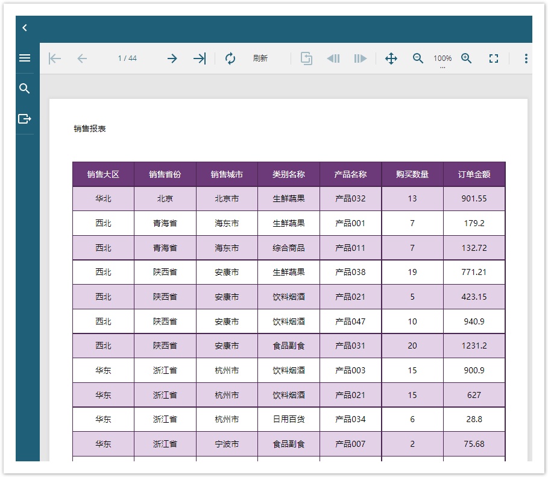Image resolution: width=548 pixels, height=477 pixels.
Task: Go to the next page
Action: [x=172, y=58]
